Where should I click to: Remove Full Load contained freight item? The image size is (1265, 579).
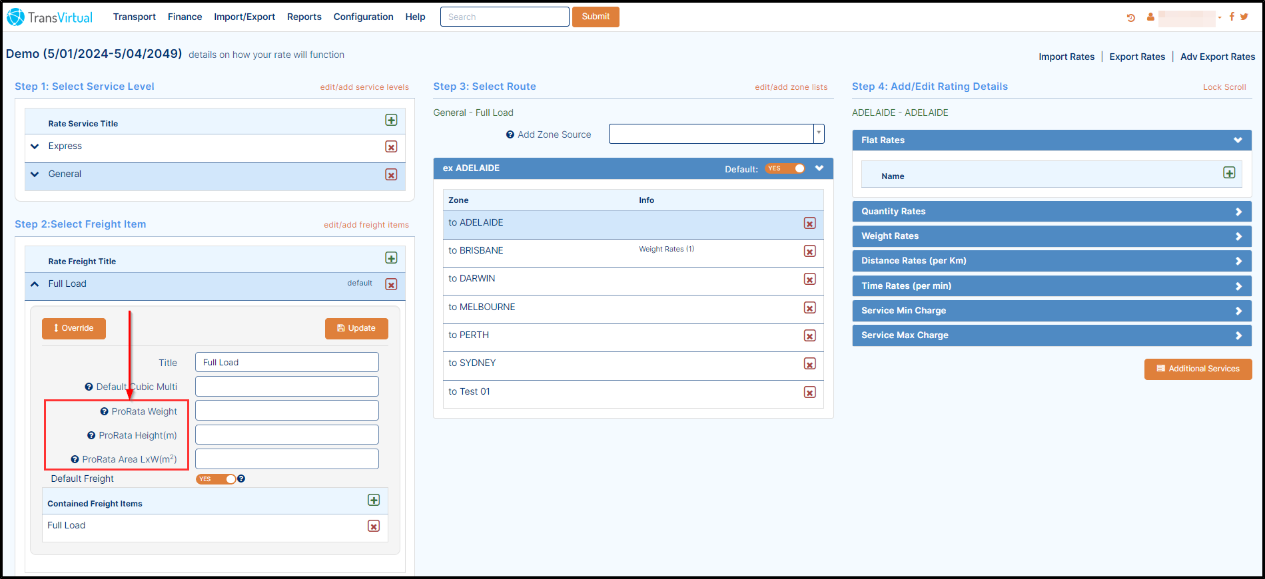pos(374,526)
